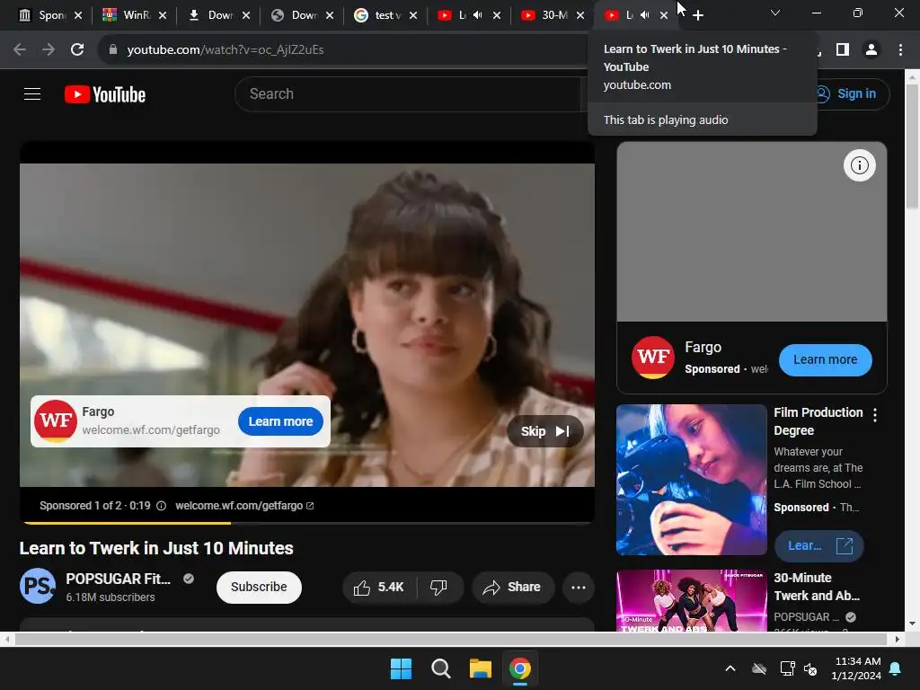The width and height of the screenshot is (920, 690).
Task: Open the notification bell in system tray
Action: [x=896, y=668]
